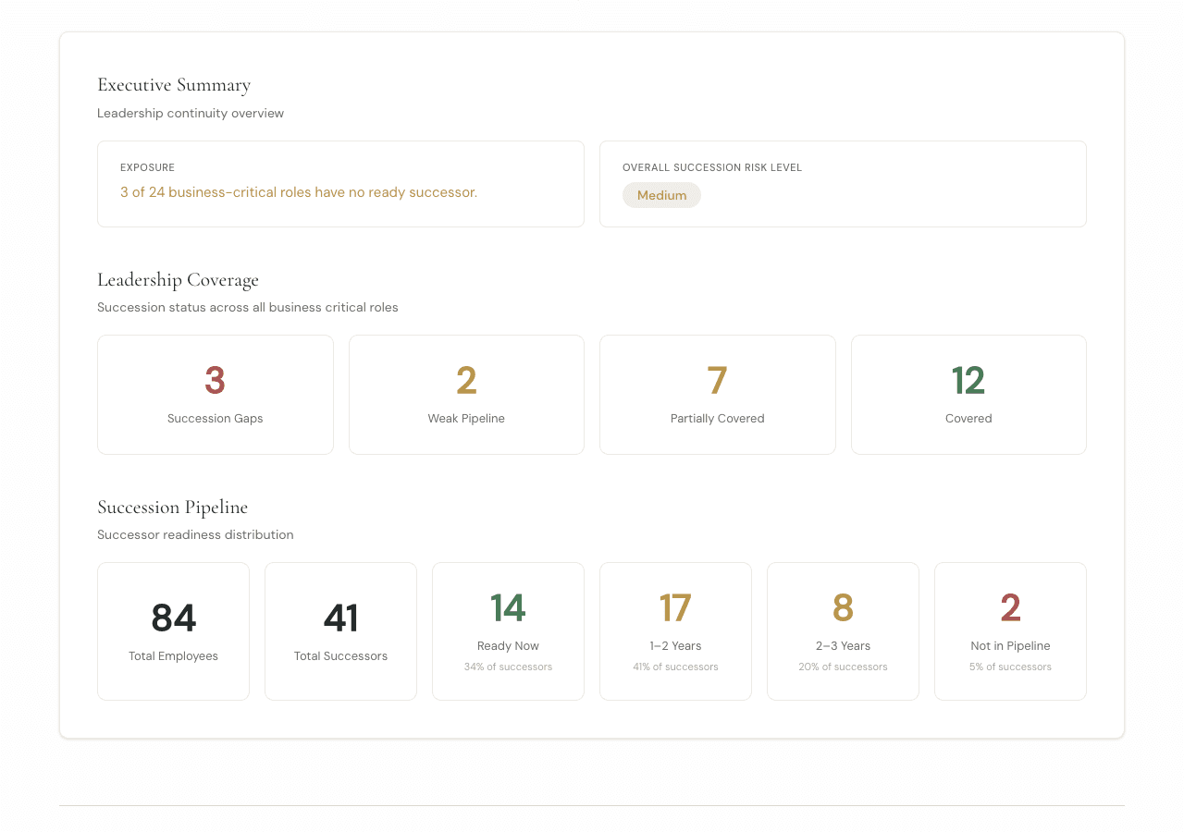
Task: Click the 34% of successors label
Action: [508, 667]
